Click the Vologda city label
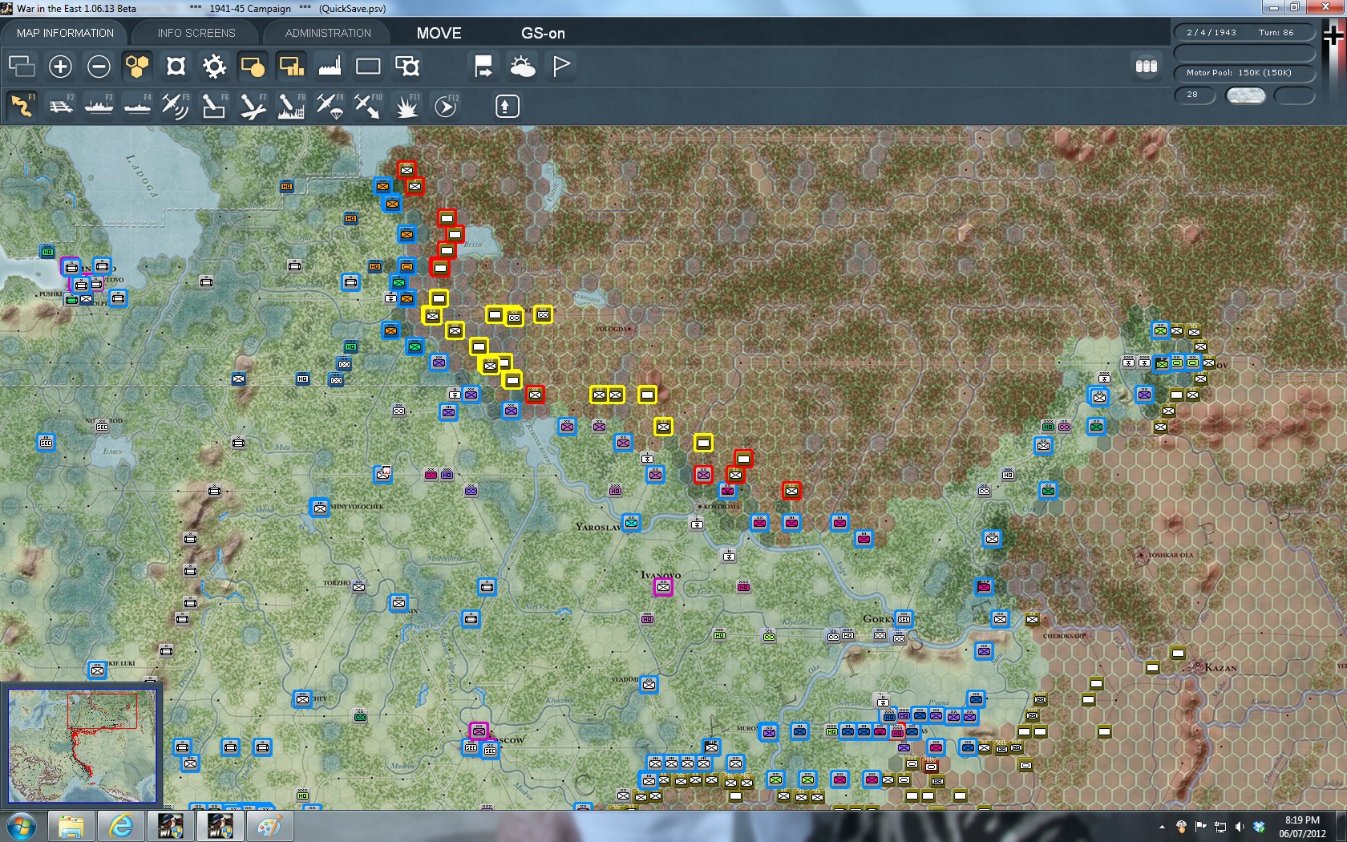The image size is (1347, 842). point(613,329)
